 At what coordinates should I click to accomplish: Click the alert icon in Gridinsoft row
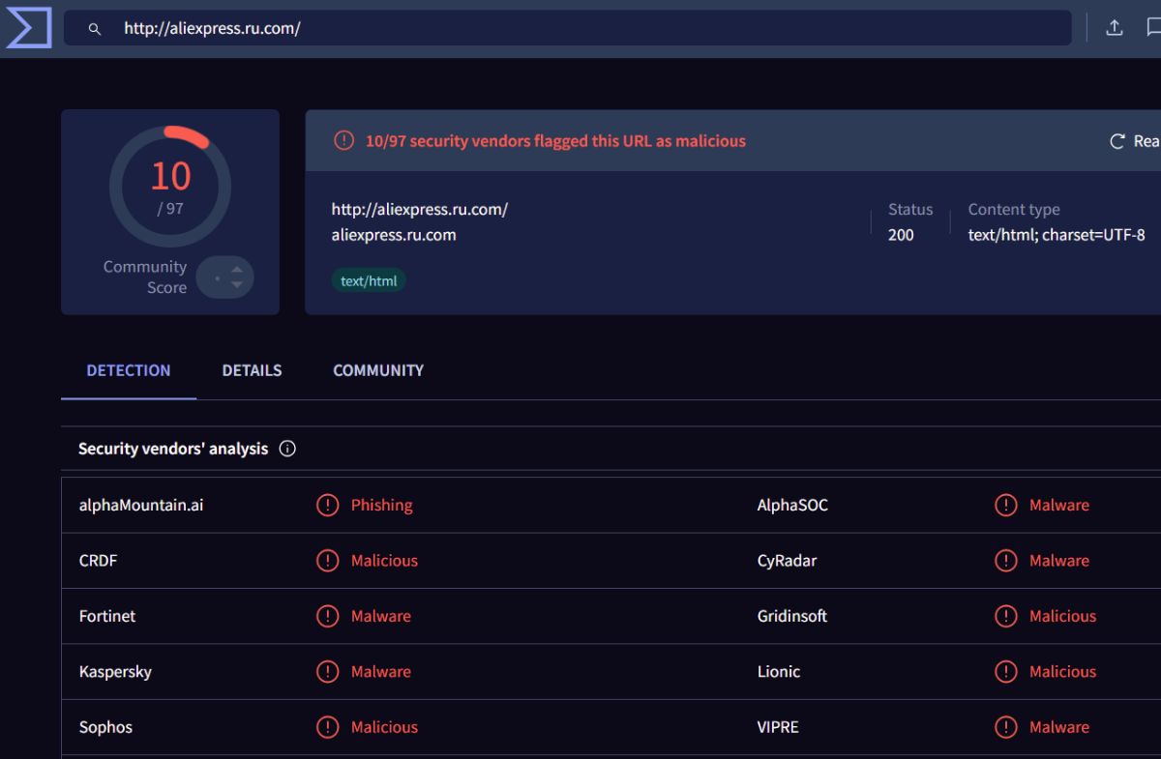point(1006,616)
